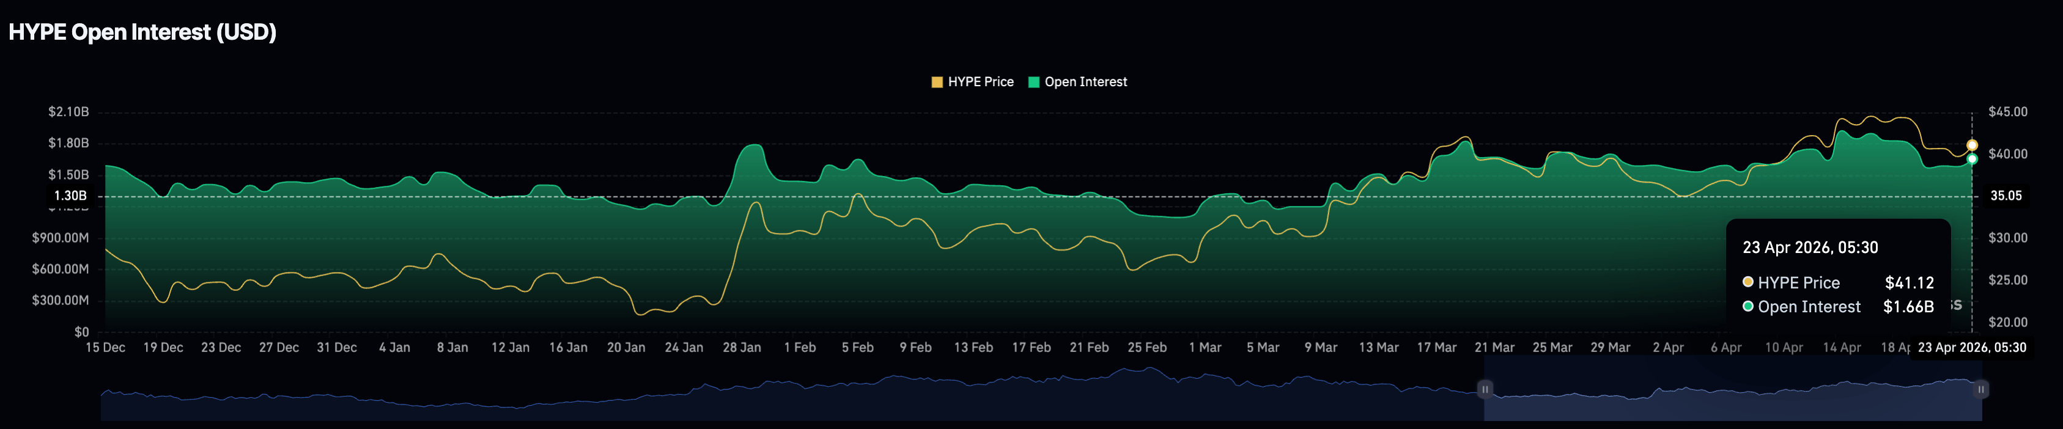Click the right range slider handle
2063x429 pixels.
pos(1980,389)
